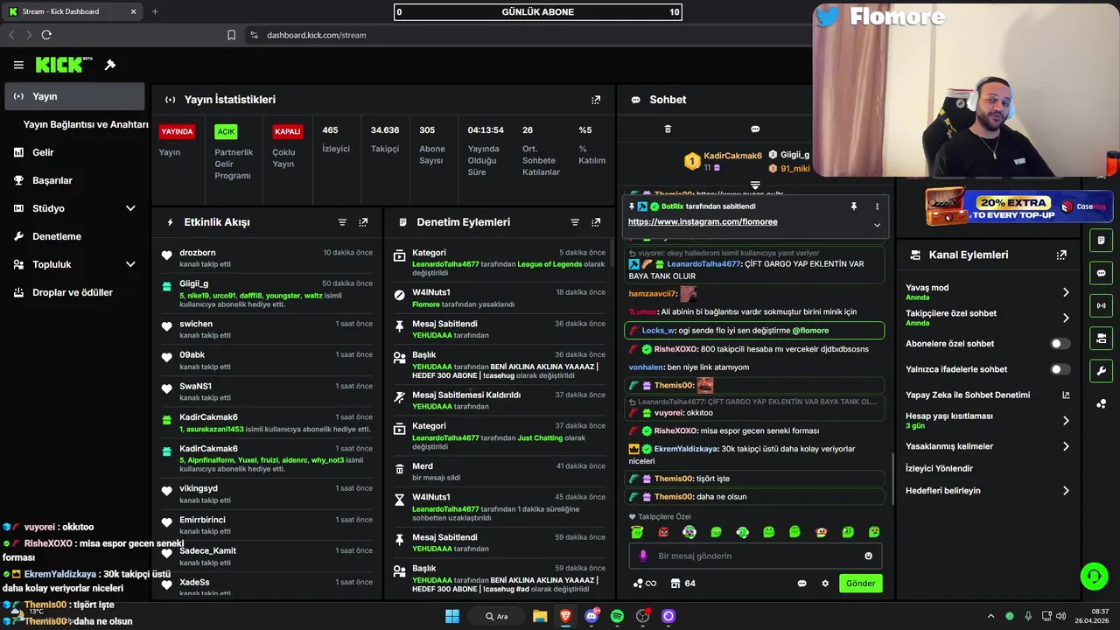Toggle Yalnızca ifadelerle sohbet switch
This screenshot has height=630, width=1120.
(1060, 369)
